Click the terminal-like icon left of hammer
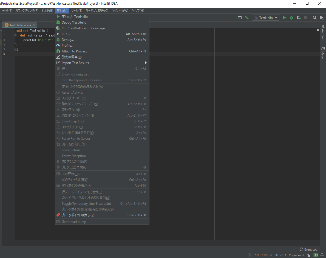 240,18
